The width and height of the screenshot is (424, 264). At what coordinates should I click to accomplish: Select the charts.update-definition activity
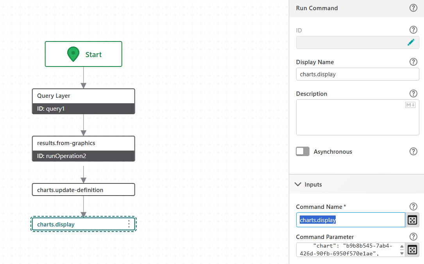[84, 190]
